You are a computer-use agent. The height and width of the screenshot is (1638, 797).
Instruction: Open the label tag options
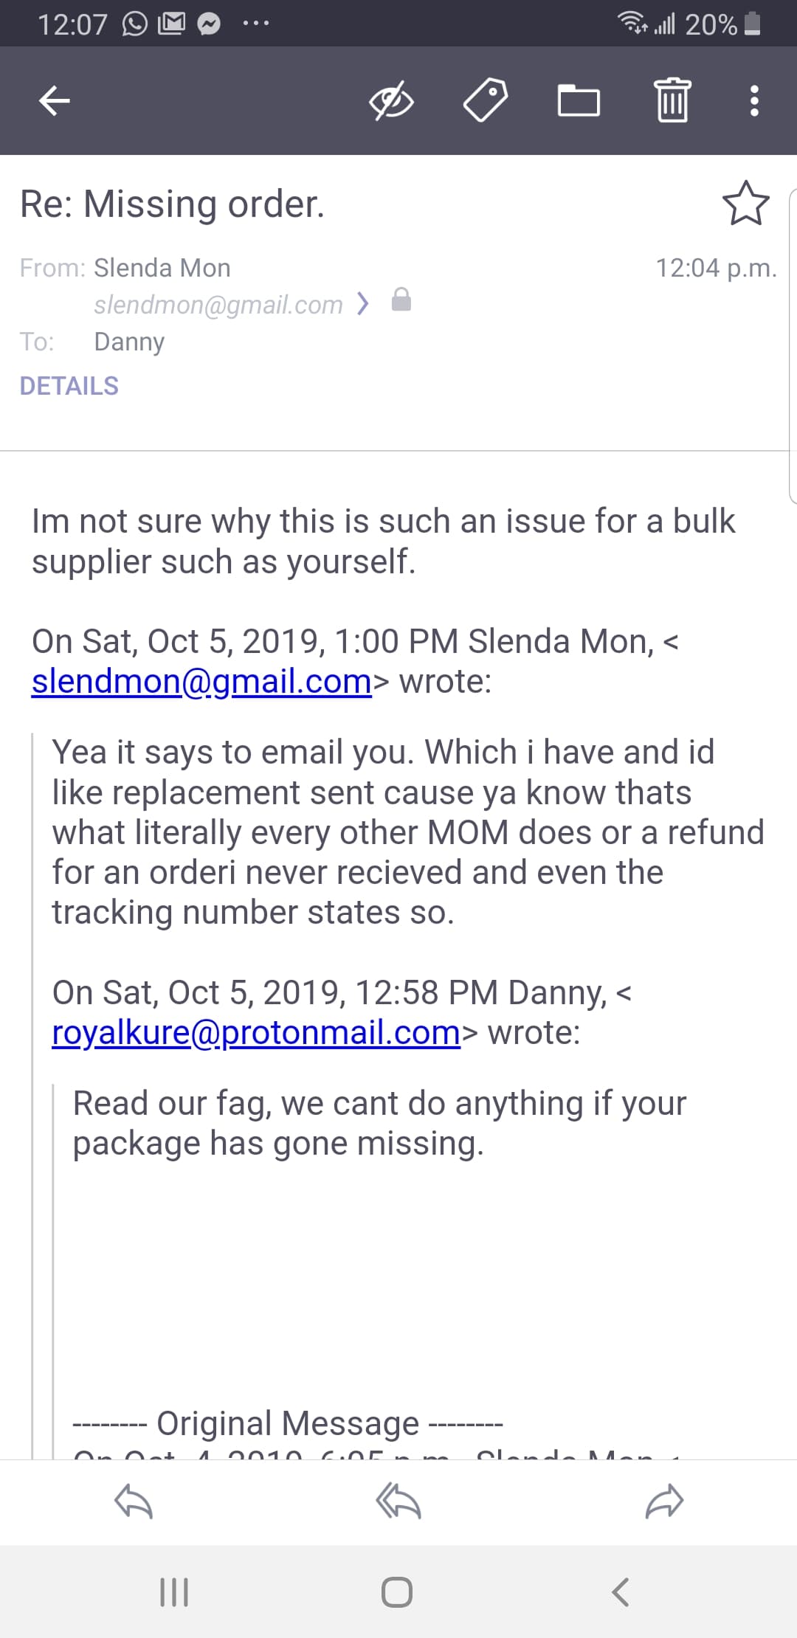click(485, 100)
